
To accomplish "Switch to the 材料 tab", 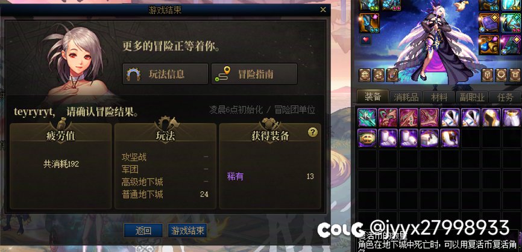I will click(x=439, y=97).
